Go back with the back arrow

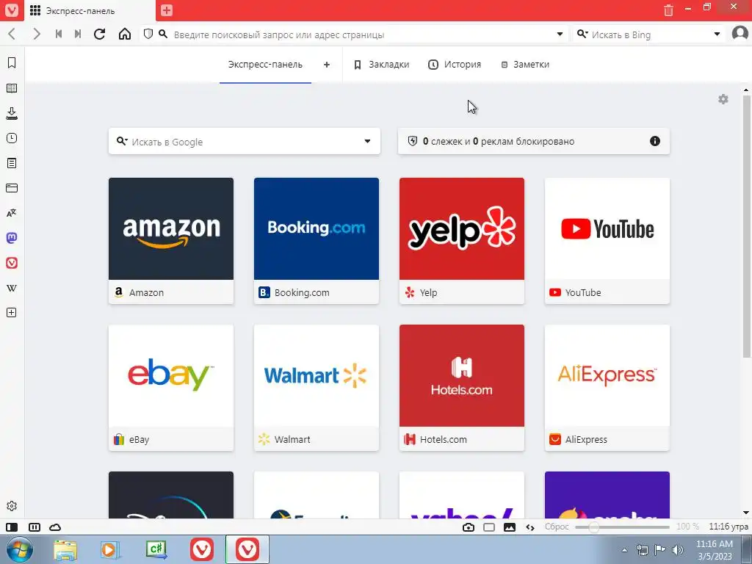[x=12, y=34]
